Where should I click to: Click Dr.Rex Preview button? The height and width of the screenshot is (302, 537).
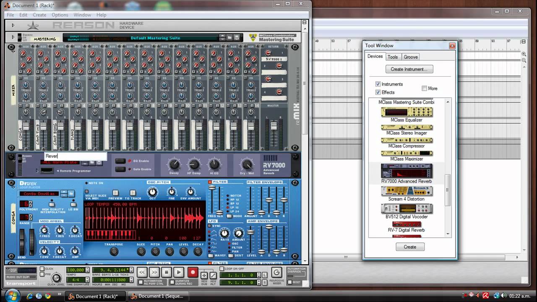pos(116,193)
